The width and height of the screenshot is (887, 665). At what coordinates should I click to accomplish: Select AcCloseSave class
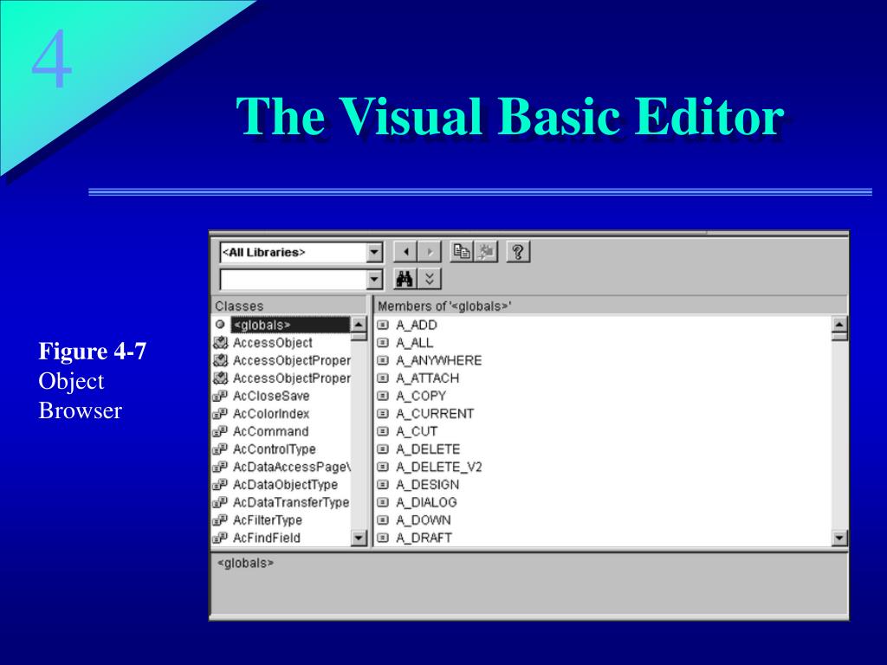coord(271,396)
